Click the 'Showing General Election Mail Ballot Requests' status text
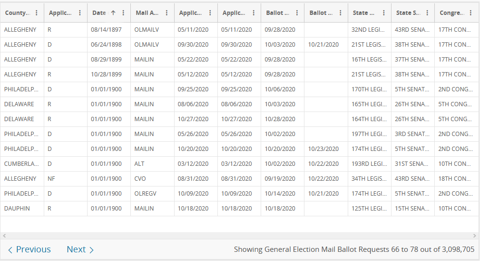The image size is (480, 261). click(x=354, y=249)
